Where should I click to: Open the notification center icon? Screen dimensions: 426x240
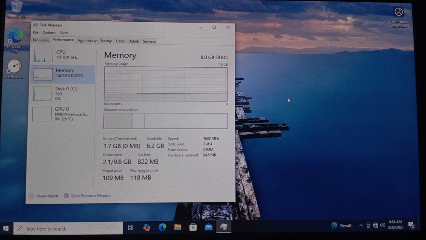pyautogui.click(x=412, y=225)
